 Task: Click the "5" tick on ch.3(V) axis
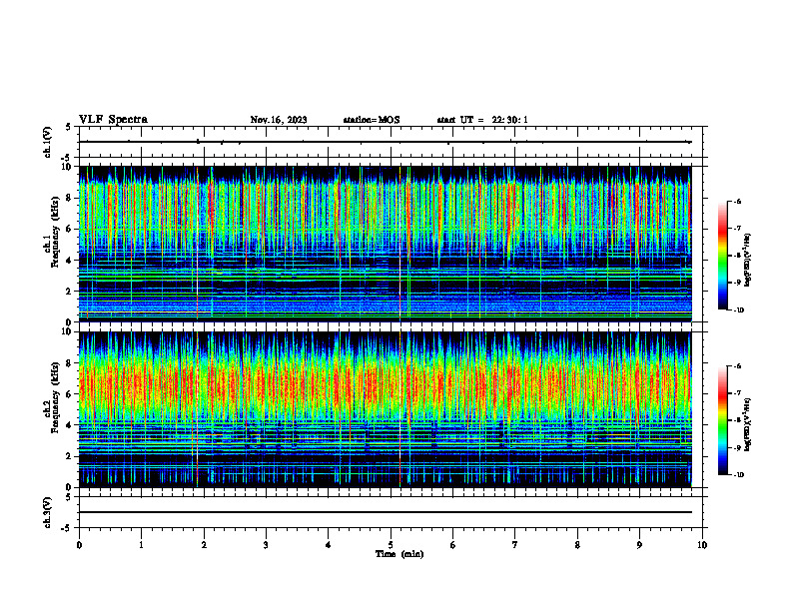pos(69,497)
